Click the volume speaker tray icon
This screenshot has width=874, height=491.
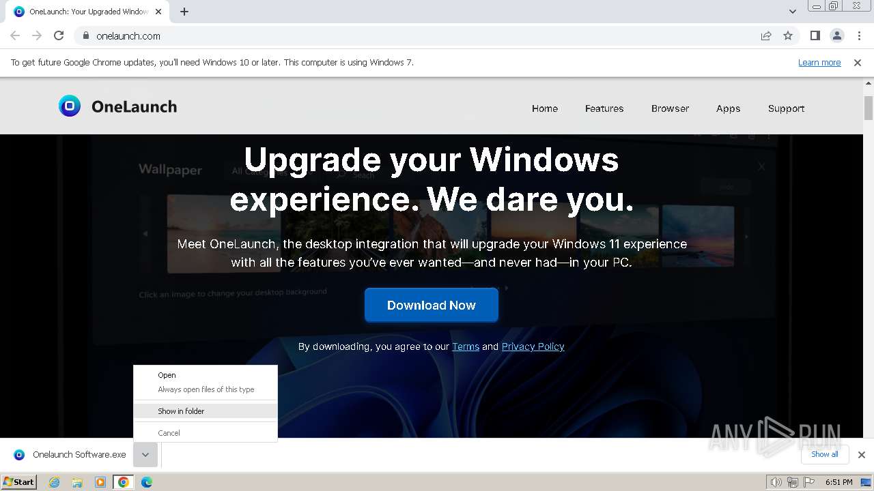(776, 482)
